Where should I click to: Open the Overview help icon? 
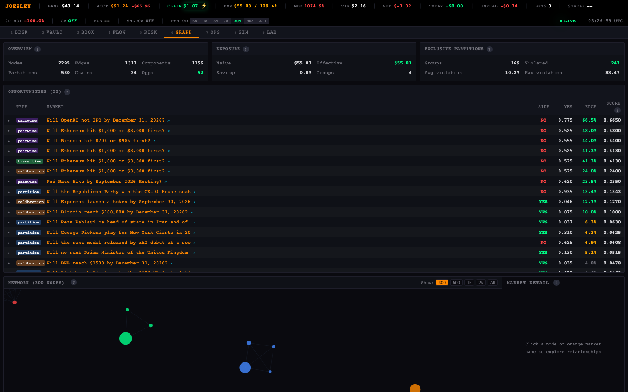pos(38,49)
